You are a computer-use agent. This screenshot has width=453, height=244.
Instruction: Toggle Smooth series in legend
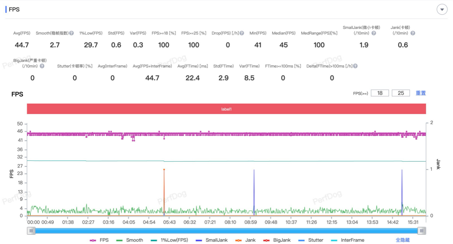pos(130,240)
